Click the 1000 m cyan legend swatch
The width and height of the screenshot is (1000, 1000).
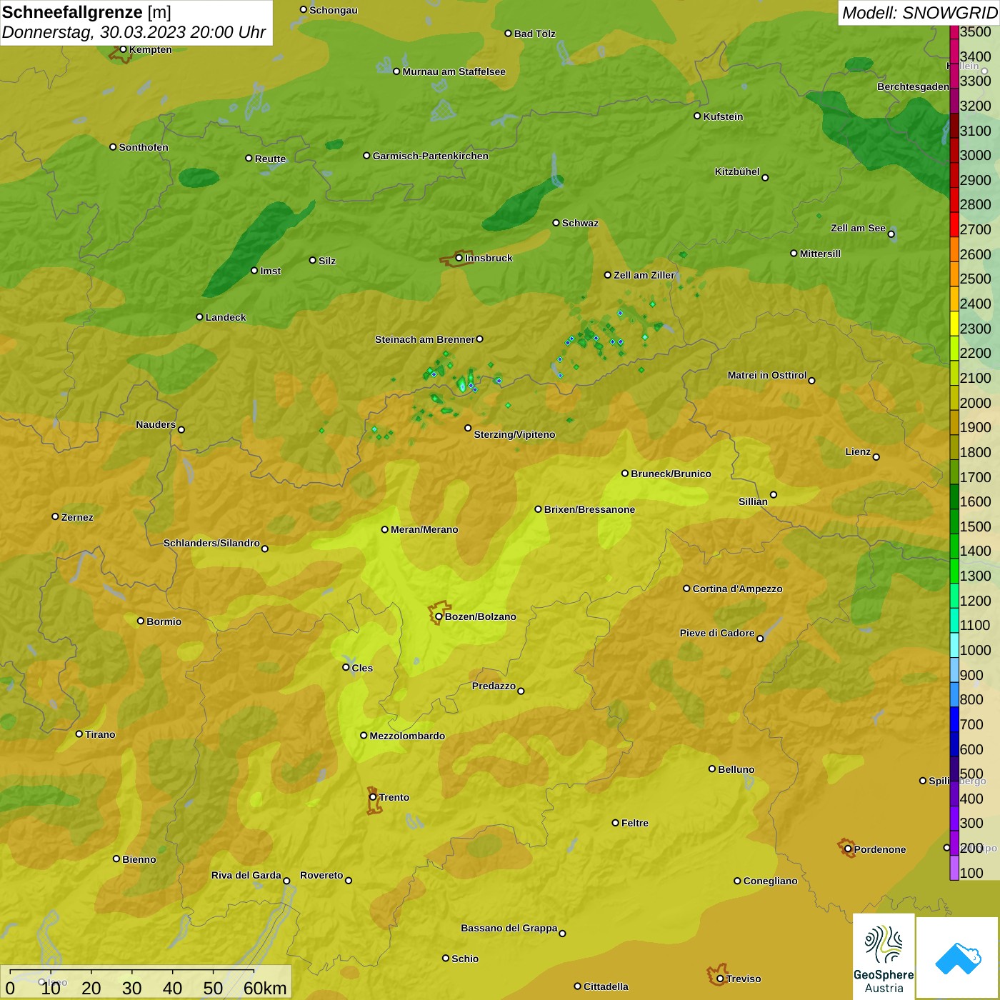pyautogui.click(x=954, y=645)
